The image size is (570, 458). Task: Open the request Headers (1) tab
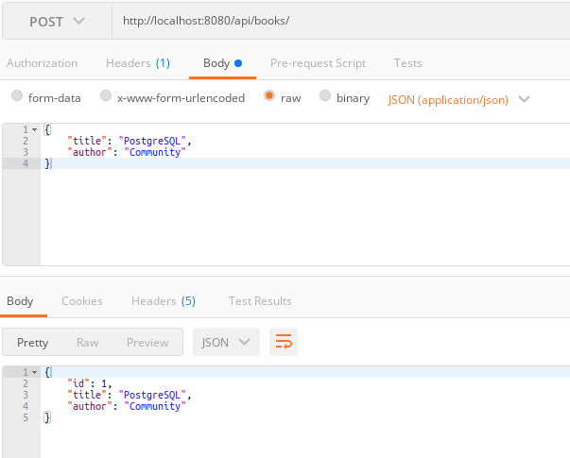pyautogui.click(x=138, y=63)
